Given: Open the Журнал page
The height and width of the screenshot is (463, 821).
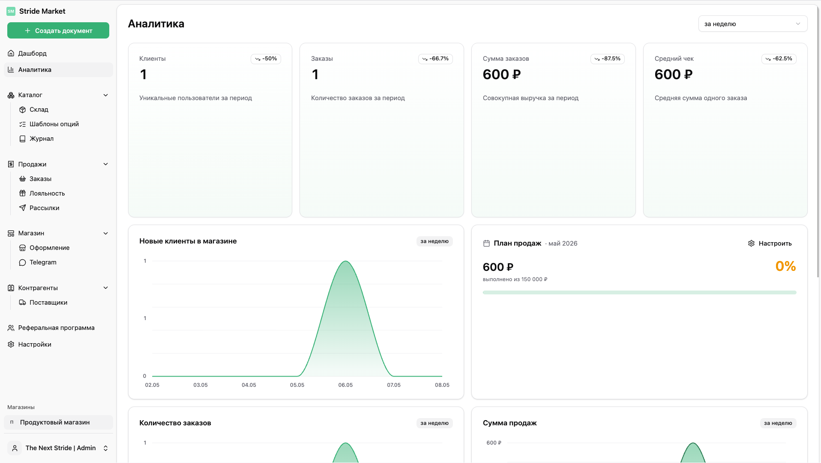Looking at the screenshot, I should (64, 139).
